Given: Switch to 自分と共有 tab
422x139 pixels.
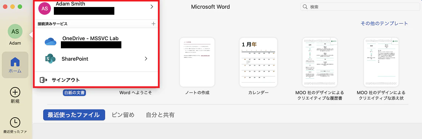Looking at the screenshot, I should tap(160, 115).
